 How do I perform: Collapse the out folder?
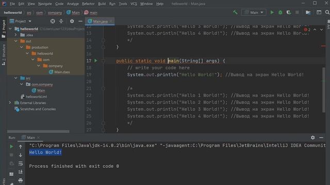tap(16, 41)
